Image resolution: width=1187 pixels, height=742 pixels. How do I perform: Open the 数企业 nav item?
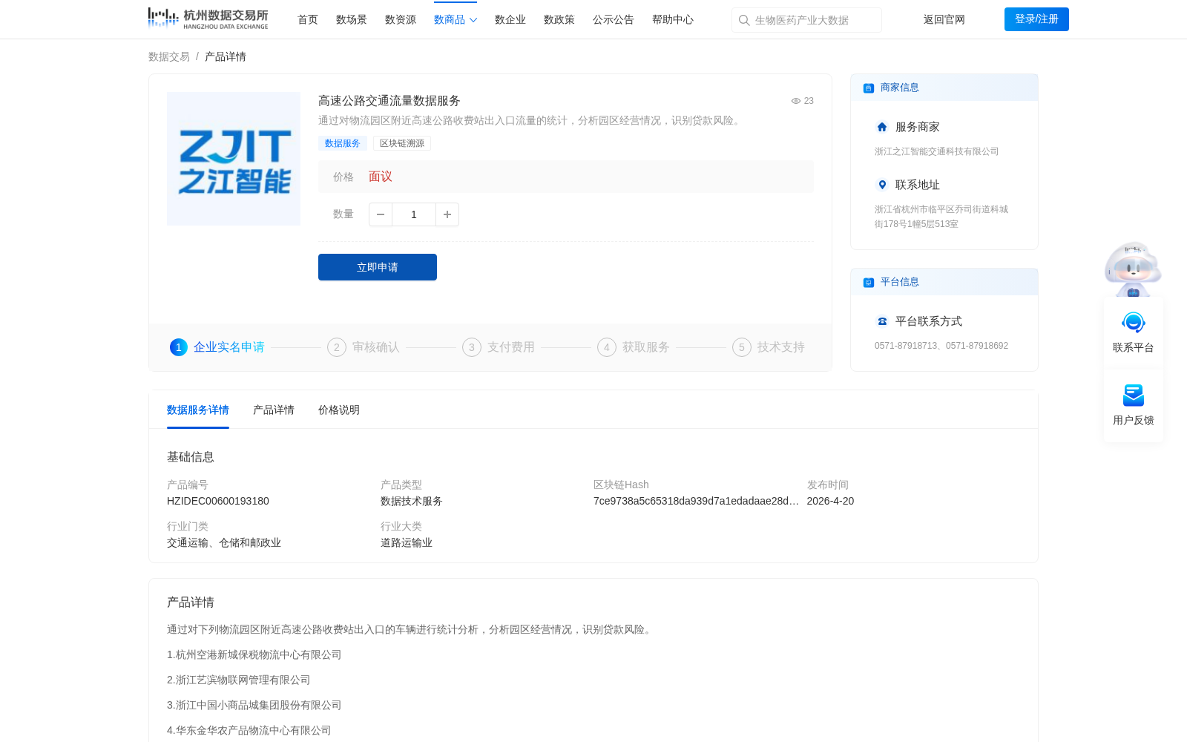510,19
